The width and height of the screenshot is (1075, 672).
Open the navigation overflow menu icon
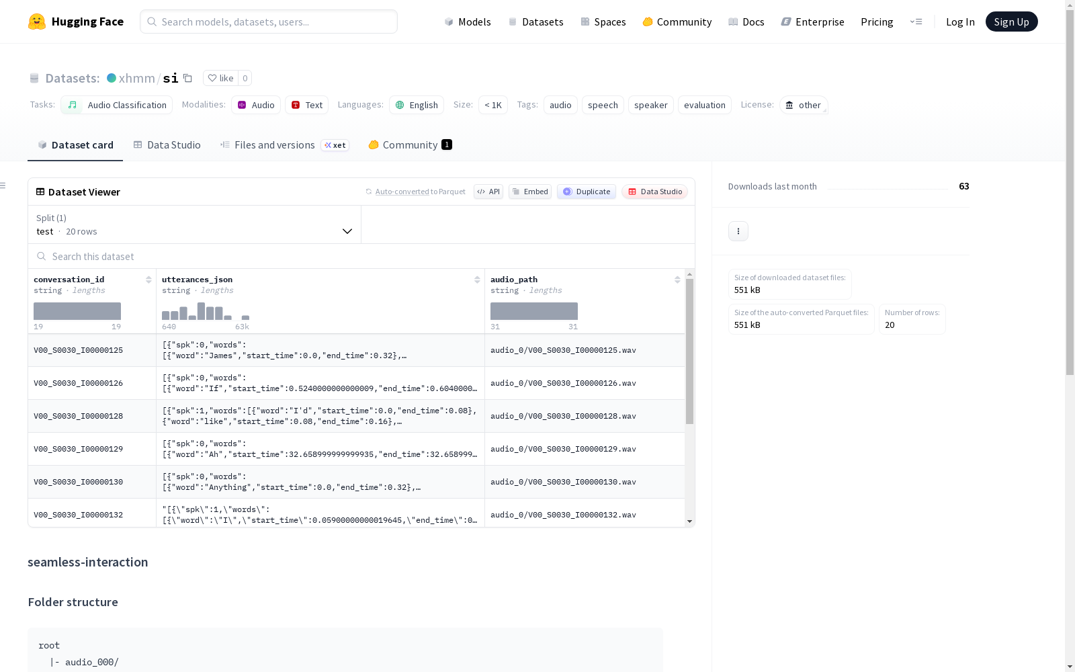tap(916, 22)
